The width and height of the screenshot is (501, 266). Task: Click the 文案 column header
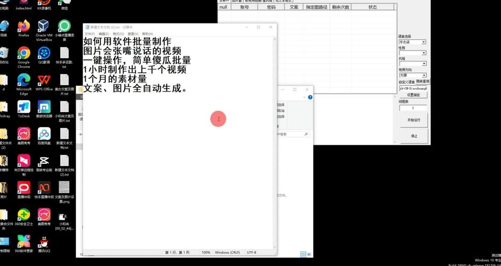(x=294, y=7)
